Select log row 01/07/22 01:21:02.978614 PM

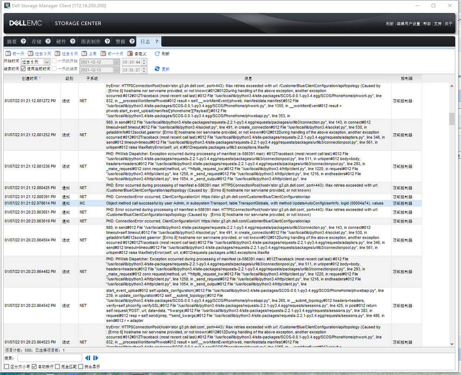213,203
